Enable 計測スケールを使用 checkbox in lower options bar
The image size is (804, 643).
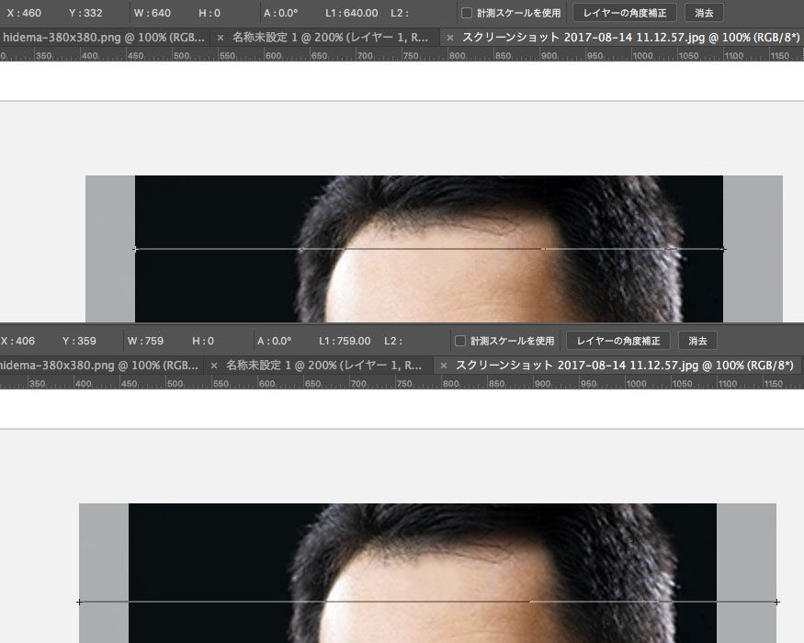[x=460, y=341]
